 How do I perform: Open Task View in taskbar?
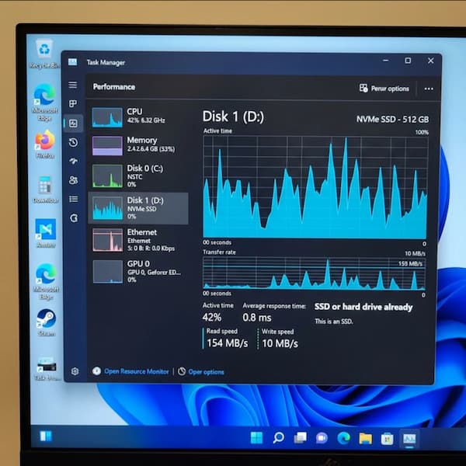pyautogui.click(x=300, y=438)
